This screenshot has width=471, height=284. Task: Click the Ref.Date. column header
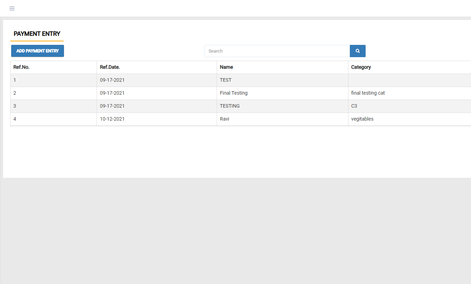point(110,67)
